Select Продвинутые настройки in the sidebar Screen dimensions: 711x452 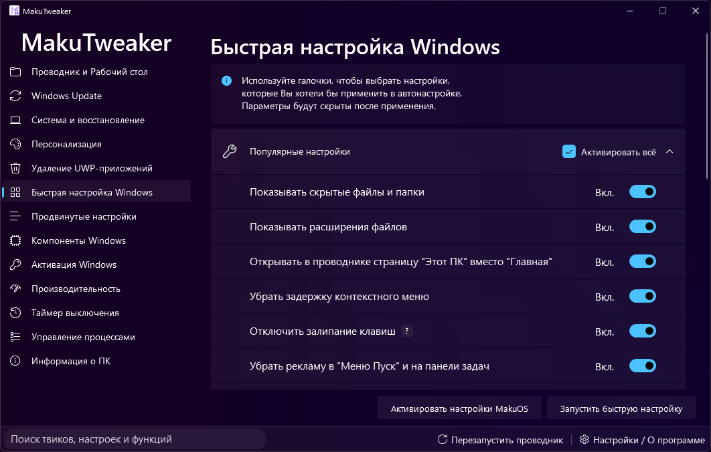[96, 216]
